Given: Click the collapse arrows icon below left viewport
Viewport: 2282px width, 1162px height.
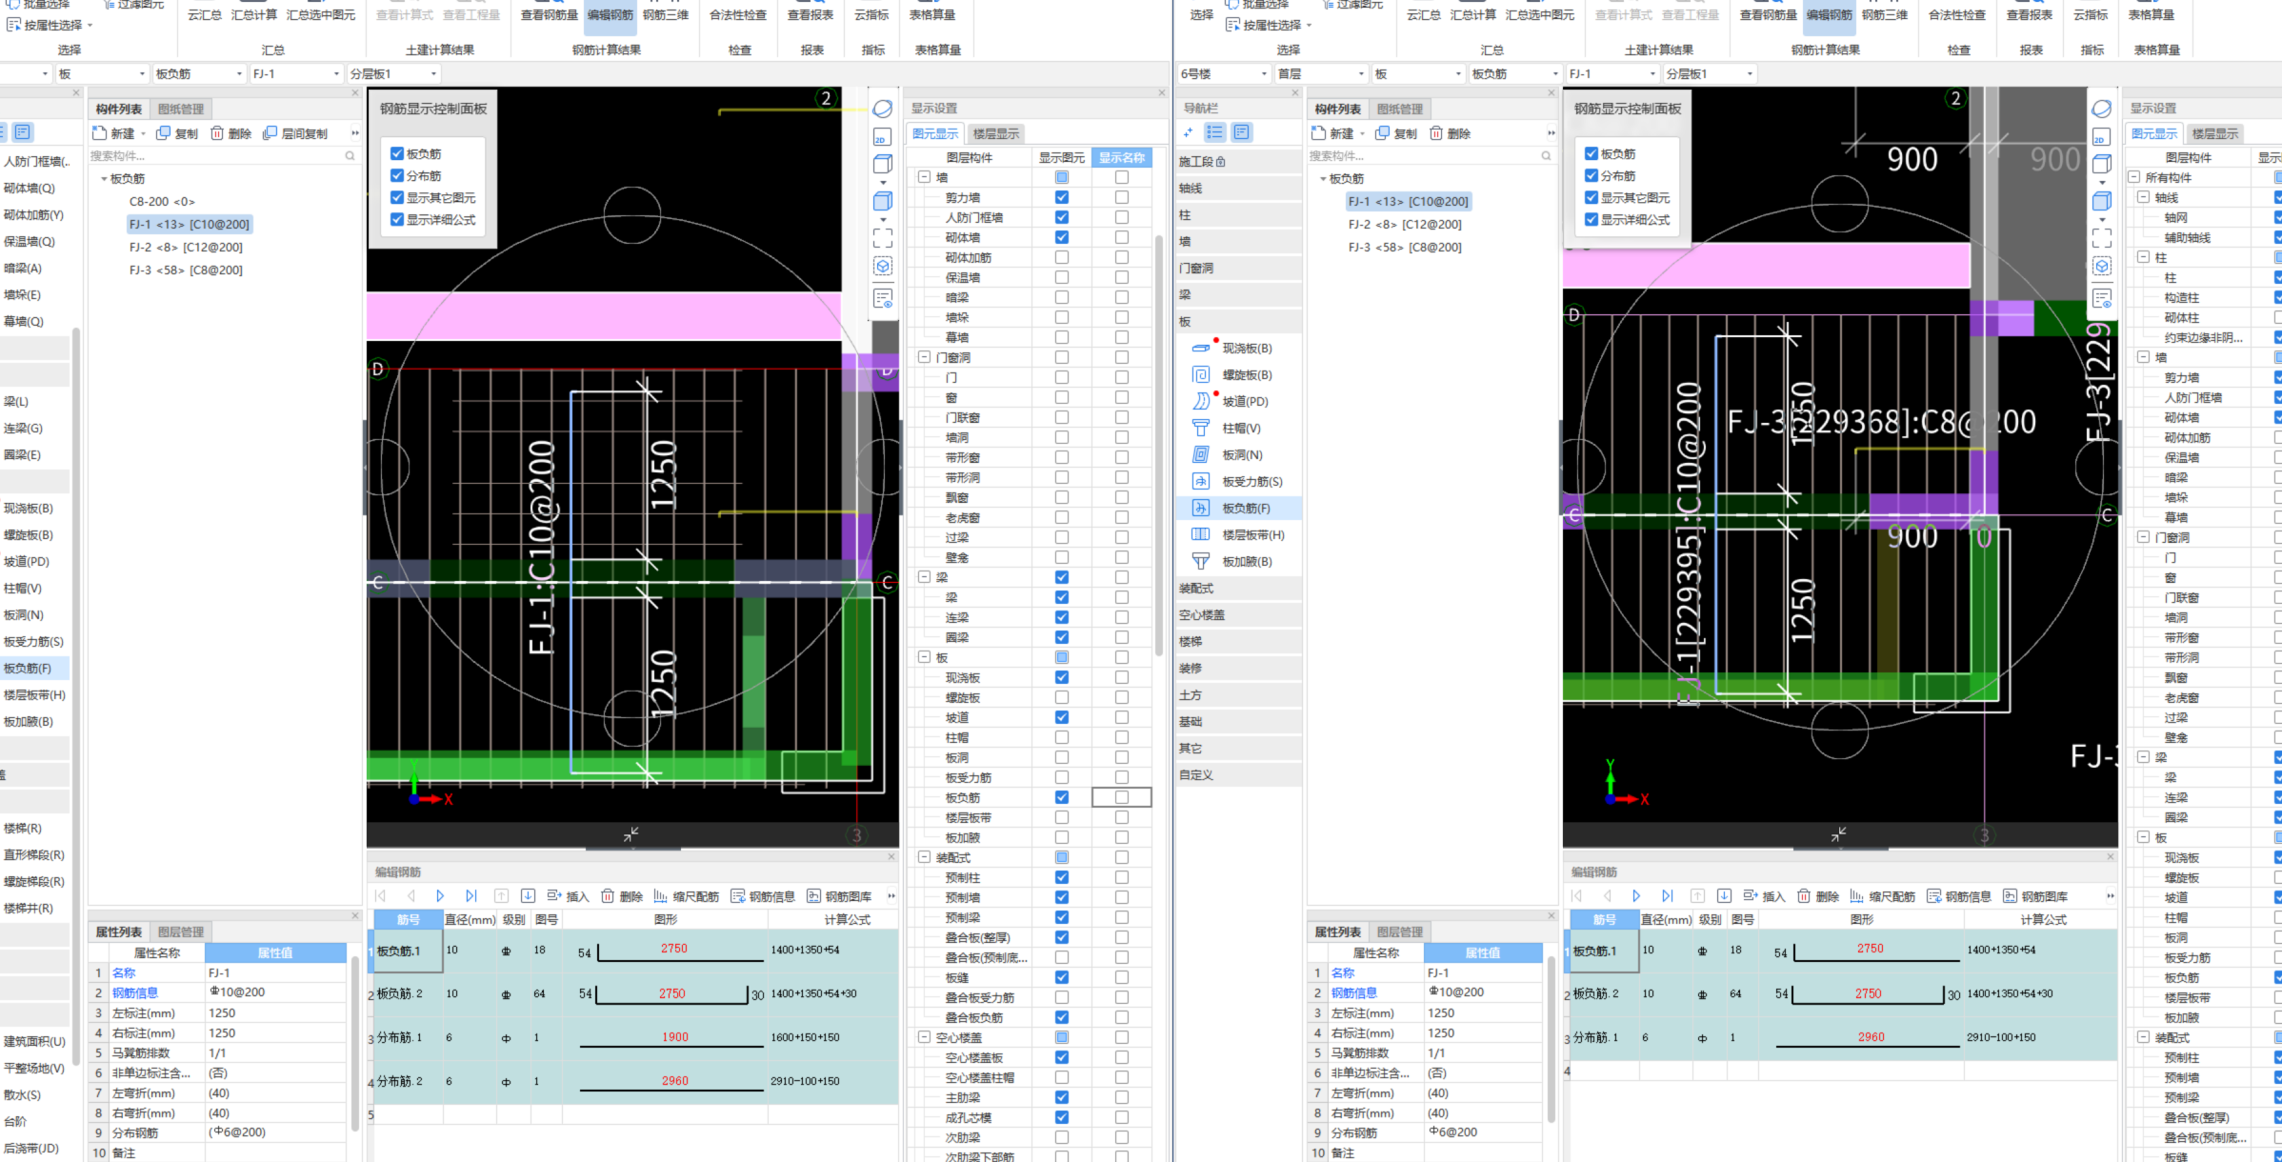Looking at the screenshot, I should pos(631,834).
